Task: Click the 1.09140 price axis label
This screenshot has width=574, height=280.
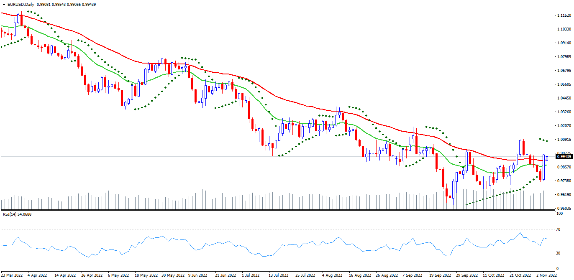Action: pos(564,43)
